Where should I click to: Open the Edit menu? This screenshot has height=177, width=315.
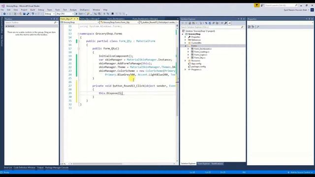[x=9, y=10]
